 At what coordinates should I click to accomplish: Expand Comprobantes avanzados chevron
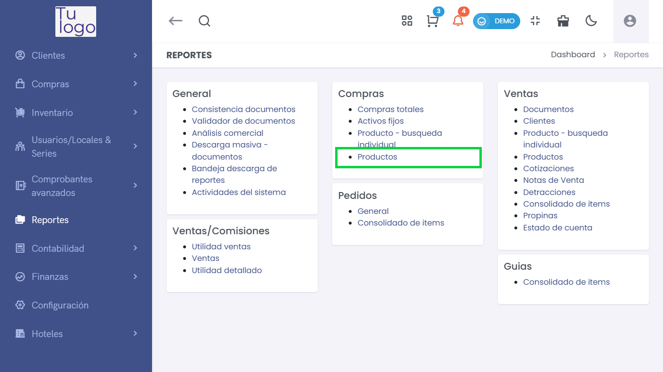(x=136, y=185)
